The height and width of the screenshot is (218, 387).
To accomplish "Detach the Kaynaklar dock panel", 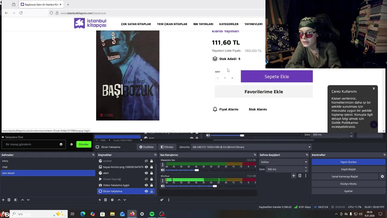I will tap(155, 155).
